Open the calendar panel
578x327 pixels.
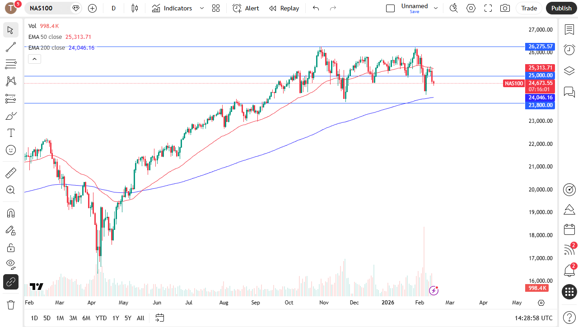[569, 229]
